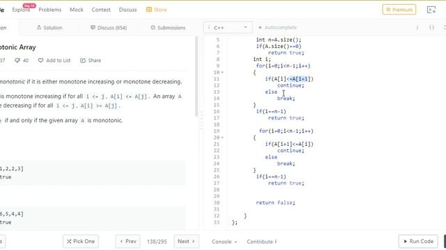Click the Submissions clock icon
The width and height of the screenshot is (446, 250).
153,28
